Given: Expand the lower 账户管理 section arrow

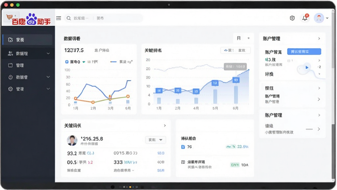Looking at the screenshot, I should [319, 115].
